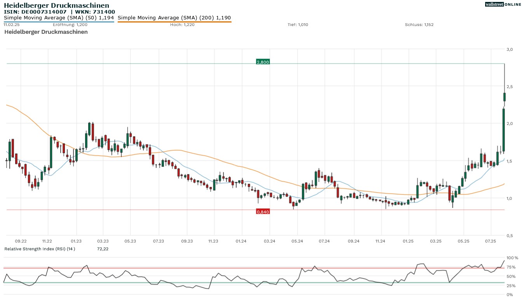This screenshot has width=524, height=305.
Task: Click the date 11.02.25
Action: click(x=12, y=24)
